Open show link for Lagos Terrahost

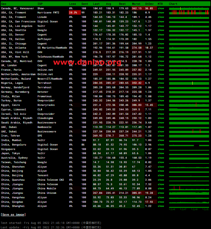coord(161,83)
